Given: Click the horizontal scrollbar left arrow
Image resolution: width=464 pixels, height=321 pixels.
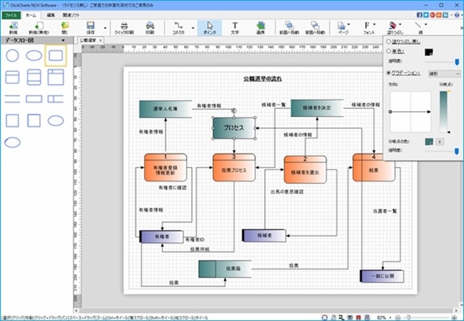Looking at the screenshot, I should click(x=76, y=310).
